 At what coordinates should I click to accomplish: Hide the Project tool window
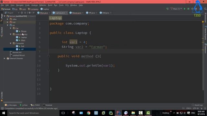(x=34, y=13)
